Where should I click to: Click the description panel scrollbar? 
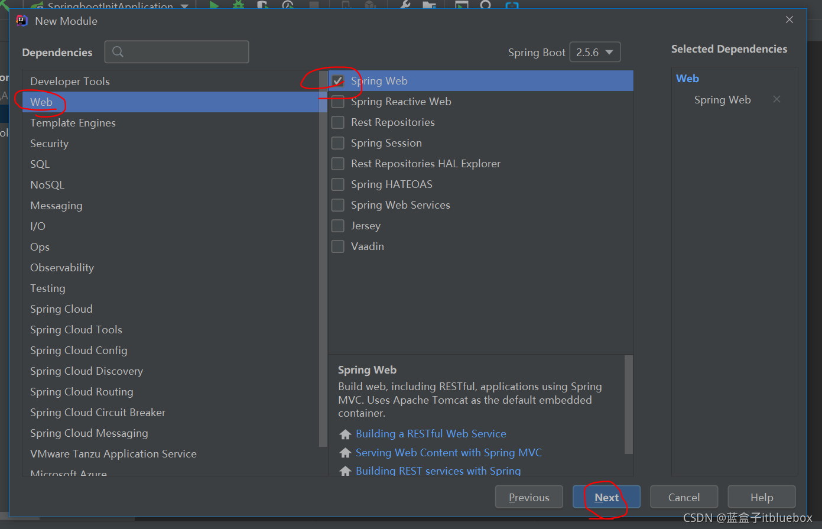tap(628, 404)
